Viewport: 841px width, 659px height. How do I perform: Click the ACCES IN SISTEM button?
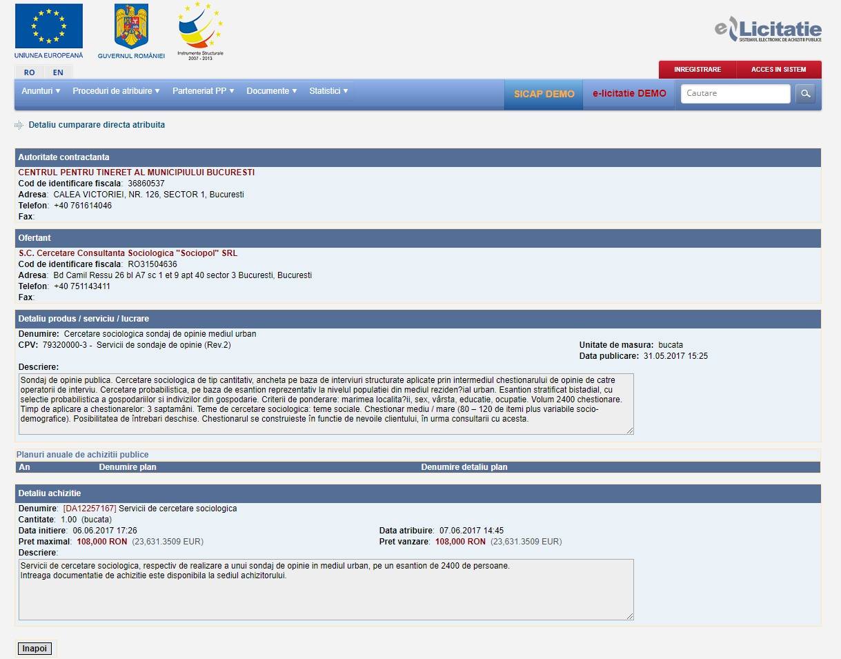778,70
